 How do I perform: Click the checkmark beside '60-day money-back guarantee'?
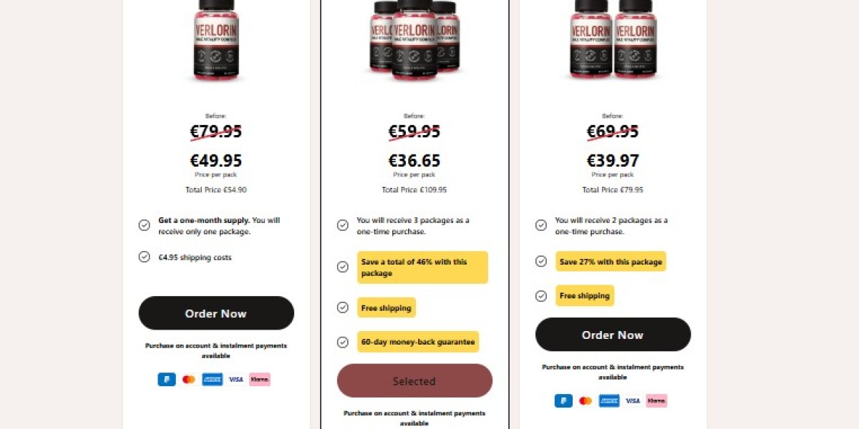pos(343,342)
